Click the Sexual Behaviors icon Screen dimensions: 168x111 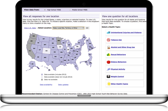point(108,55)
